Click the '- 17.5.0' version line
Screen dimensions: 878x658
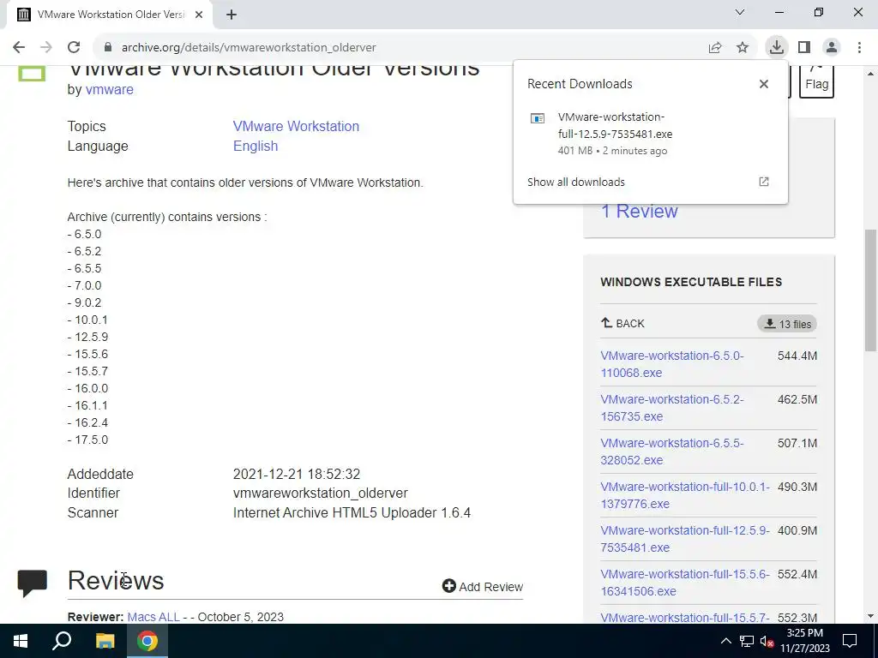88,440
